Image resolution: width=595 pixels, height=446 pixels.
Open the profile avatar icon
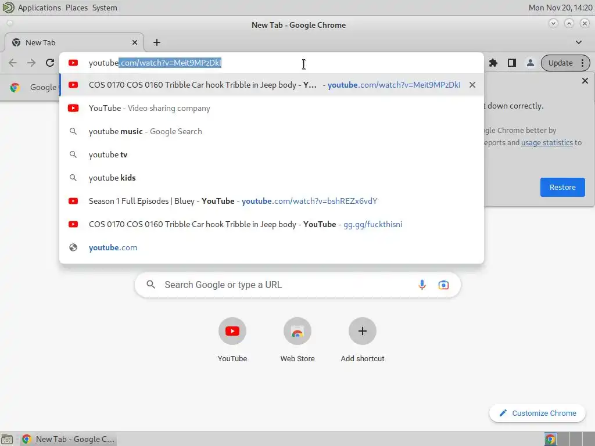click(x=530, y=63)
